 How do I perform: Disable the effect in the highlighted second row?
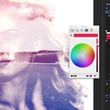[107, 12]
